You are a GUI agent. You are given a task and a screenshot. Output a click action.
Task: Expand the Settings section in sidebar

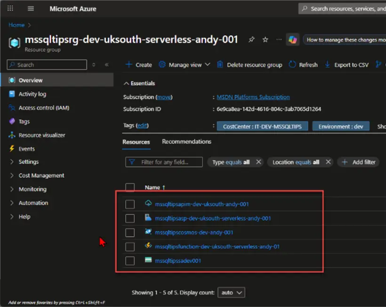[x=29, y=162]
